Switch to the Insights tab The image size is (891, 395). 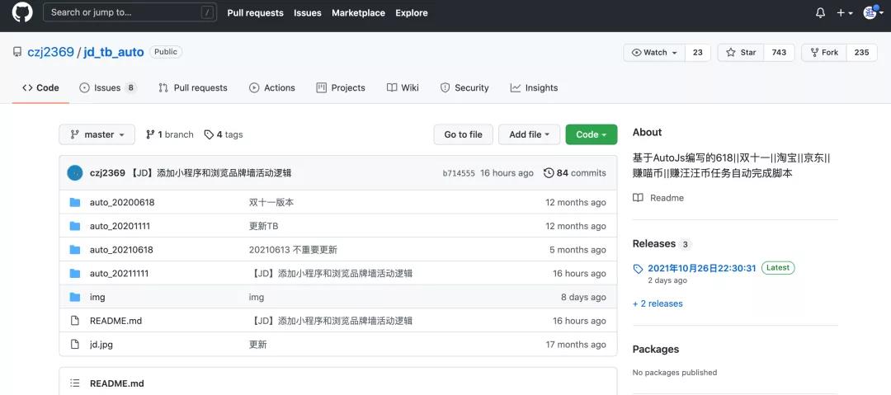coord(534,87)
